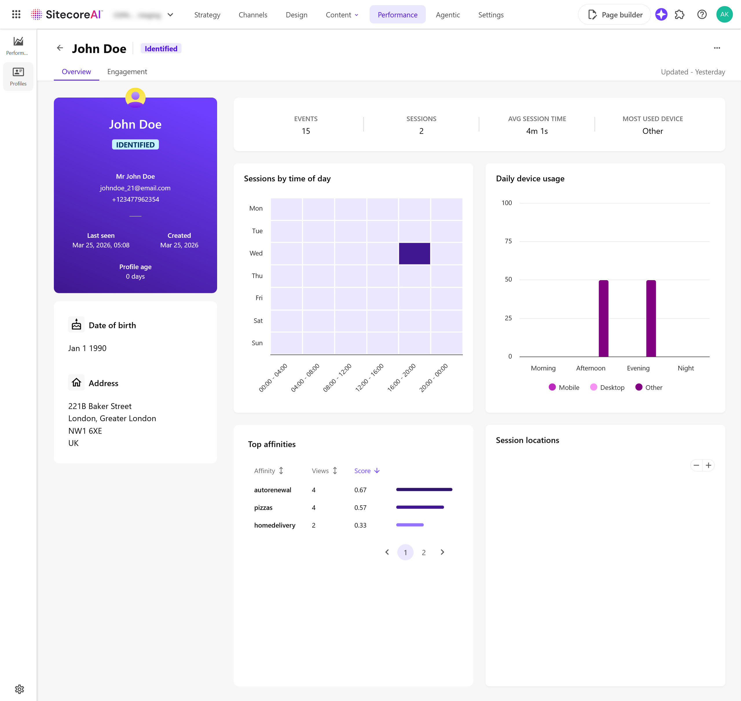
Task: Open the app launcher grid icon
Action: tap(16, 14)
